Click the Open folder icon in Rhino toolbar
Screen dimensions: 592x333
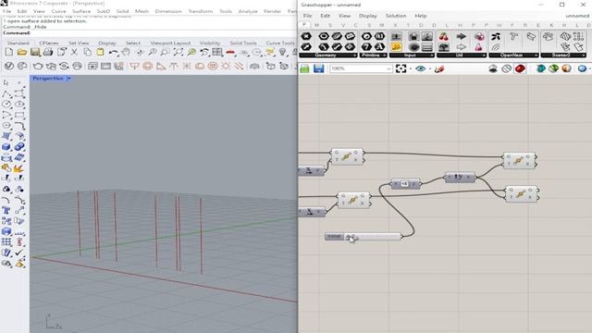[x=22, y=52]
